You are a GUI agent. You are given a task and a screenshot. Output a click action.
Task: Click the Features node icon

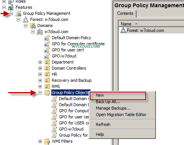pyautogui.click(x=11, y=7)
